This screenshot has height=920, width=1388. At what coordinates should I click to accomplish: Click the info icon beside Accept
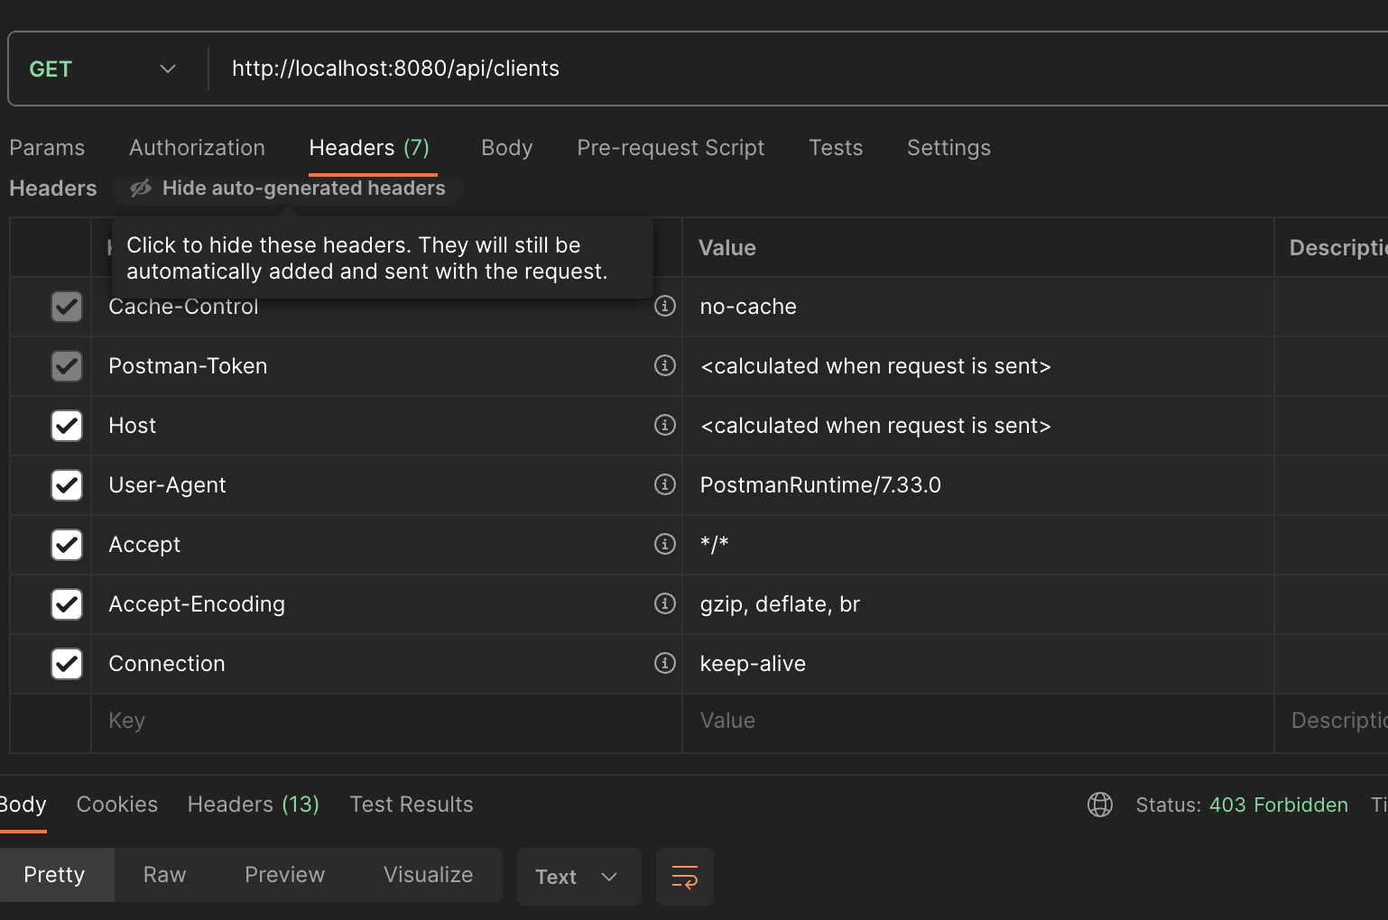pos(665,545)
